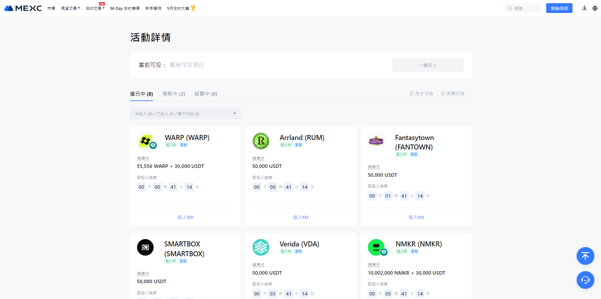Click the SMARTBOX token logo
The width and height of the screenshot is (601, 299).
[145, 247]
